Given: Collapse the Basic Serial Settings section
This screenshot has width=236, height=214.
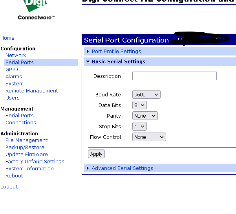Looking at the screenshot, I should point(118,62).
